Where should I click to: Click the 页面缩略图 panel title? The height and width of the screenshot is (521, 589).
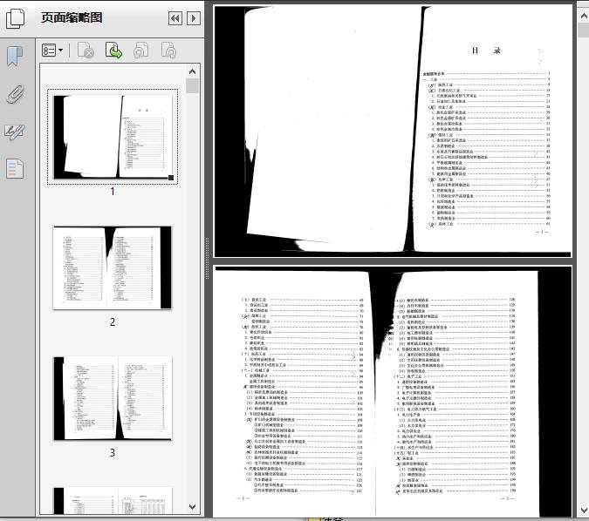coord(72,17)
